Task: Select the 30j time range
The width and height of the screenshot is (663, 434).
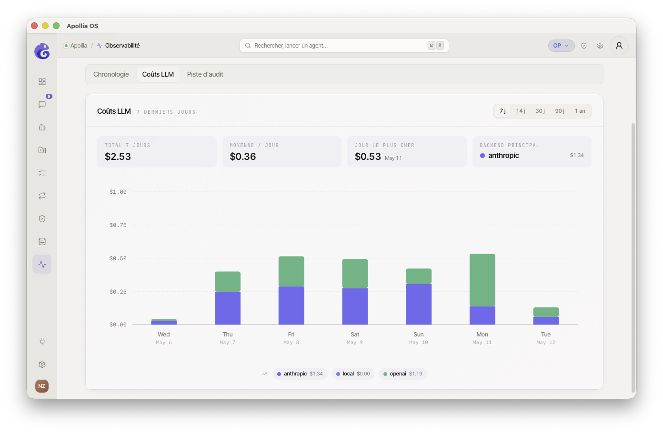Action: click(540, 111)
